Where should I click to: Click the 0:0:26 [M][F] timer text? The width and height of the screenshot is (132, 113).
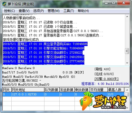(73, 72)
